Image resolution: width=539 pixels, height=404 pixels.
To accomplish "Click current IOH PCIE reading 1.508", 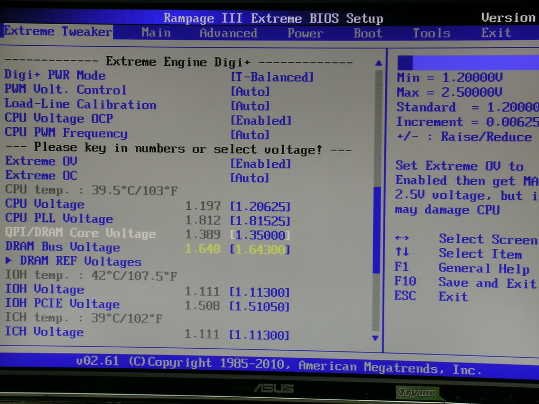I will (x=202, y=306).
